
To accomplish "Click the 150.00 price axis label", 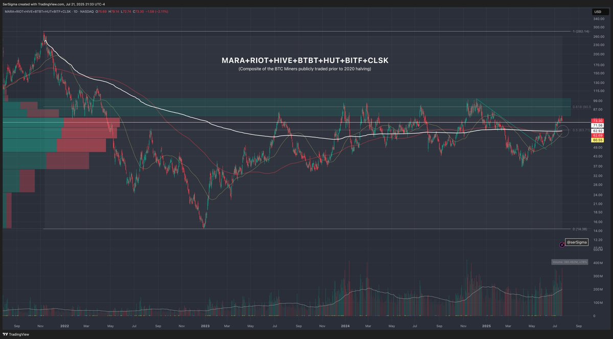I will 599,73.
